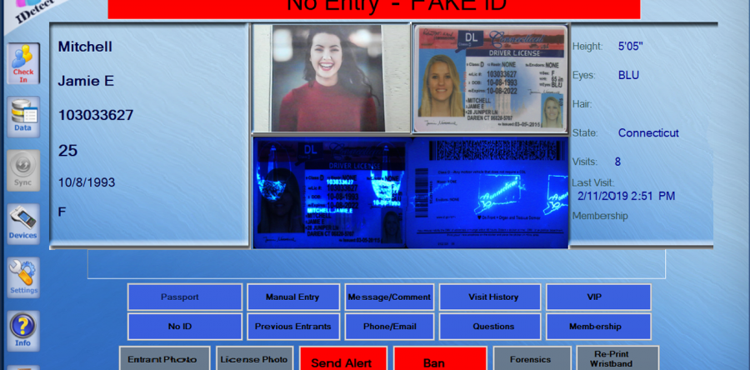Open Phone/Email entry
750x370 pixels.
click(x=389, y=326)
